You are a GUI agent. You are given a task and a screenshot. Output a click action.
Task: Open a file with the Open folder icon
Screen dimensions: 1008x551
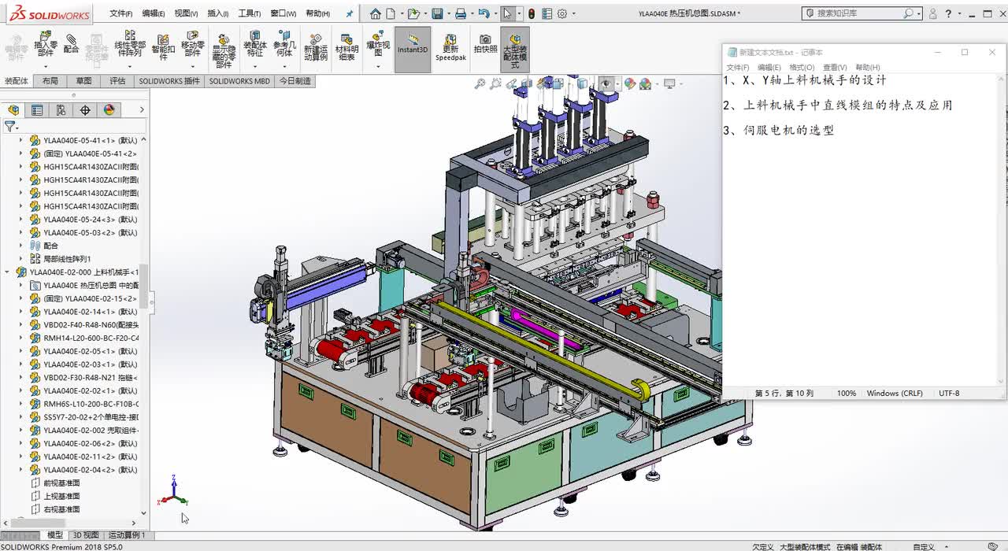[x=413, y=13]
